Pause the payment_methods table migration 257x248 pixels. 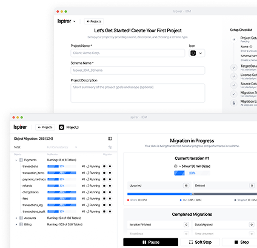click(110, 179)
